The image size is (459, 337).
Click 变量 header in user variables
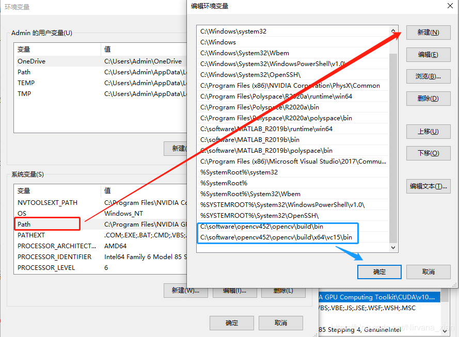click(x=57, y=49)
